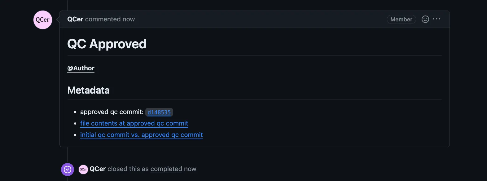Open commit d148535
The image size is (487, 181).
coord(159,112)
